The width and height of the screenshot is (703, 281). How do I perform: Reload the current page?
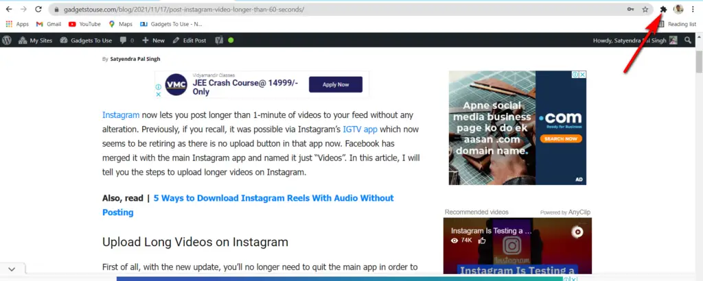click(x=38, y=9)
